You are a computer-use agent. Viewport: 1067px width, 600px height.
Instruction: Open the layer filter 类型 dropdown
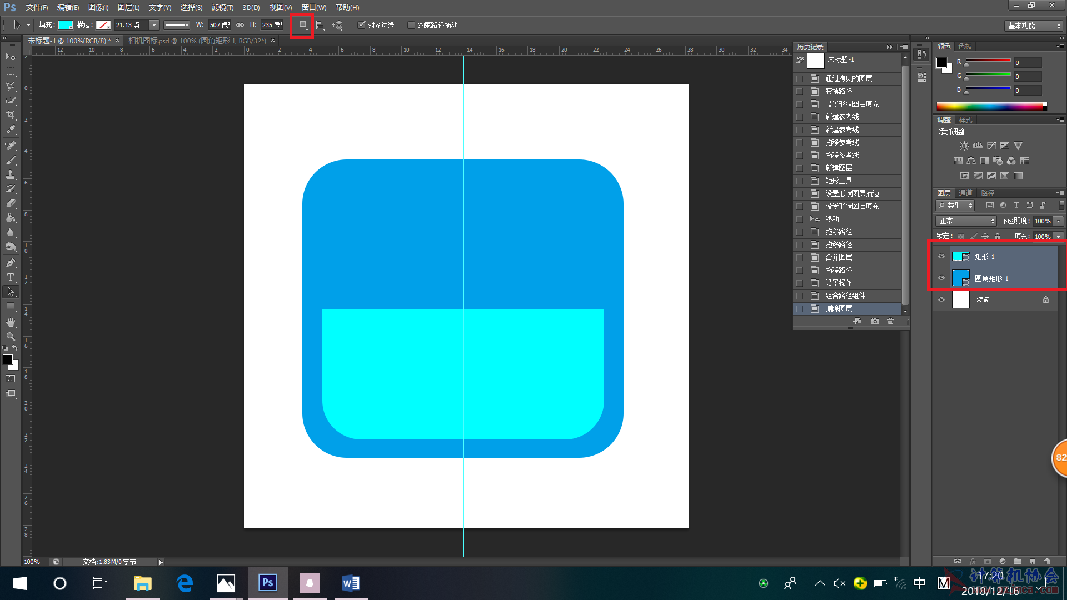955,206
